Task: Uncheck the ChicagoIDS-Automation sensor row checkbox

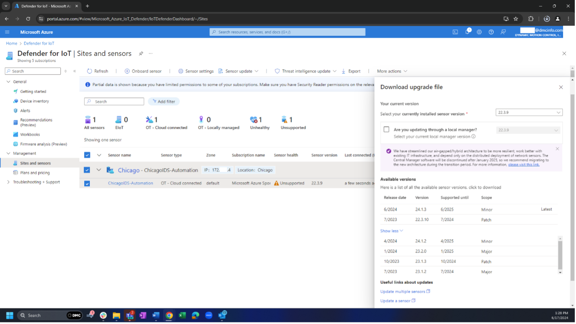Action: (87, 183)
